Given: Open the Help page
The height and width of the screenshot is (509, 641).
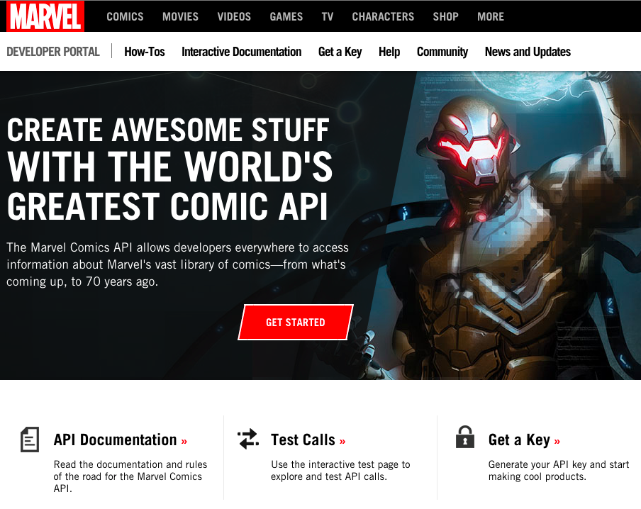Looking at the screenshot, I should pos(389,52).
